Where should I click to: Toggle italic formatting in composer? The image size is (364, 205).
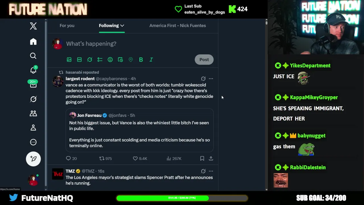pos(151,60)
